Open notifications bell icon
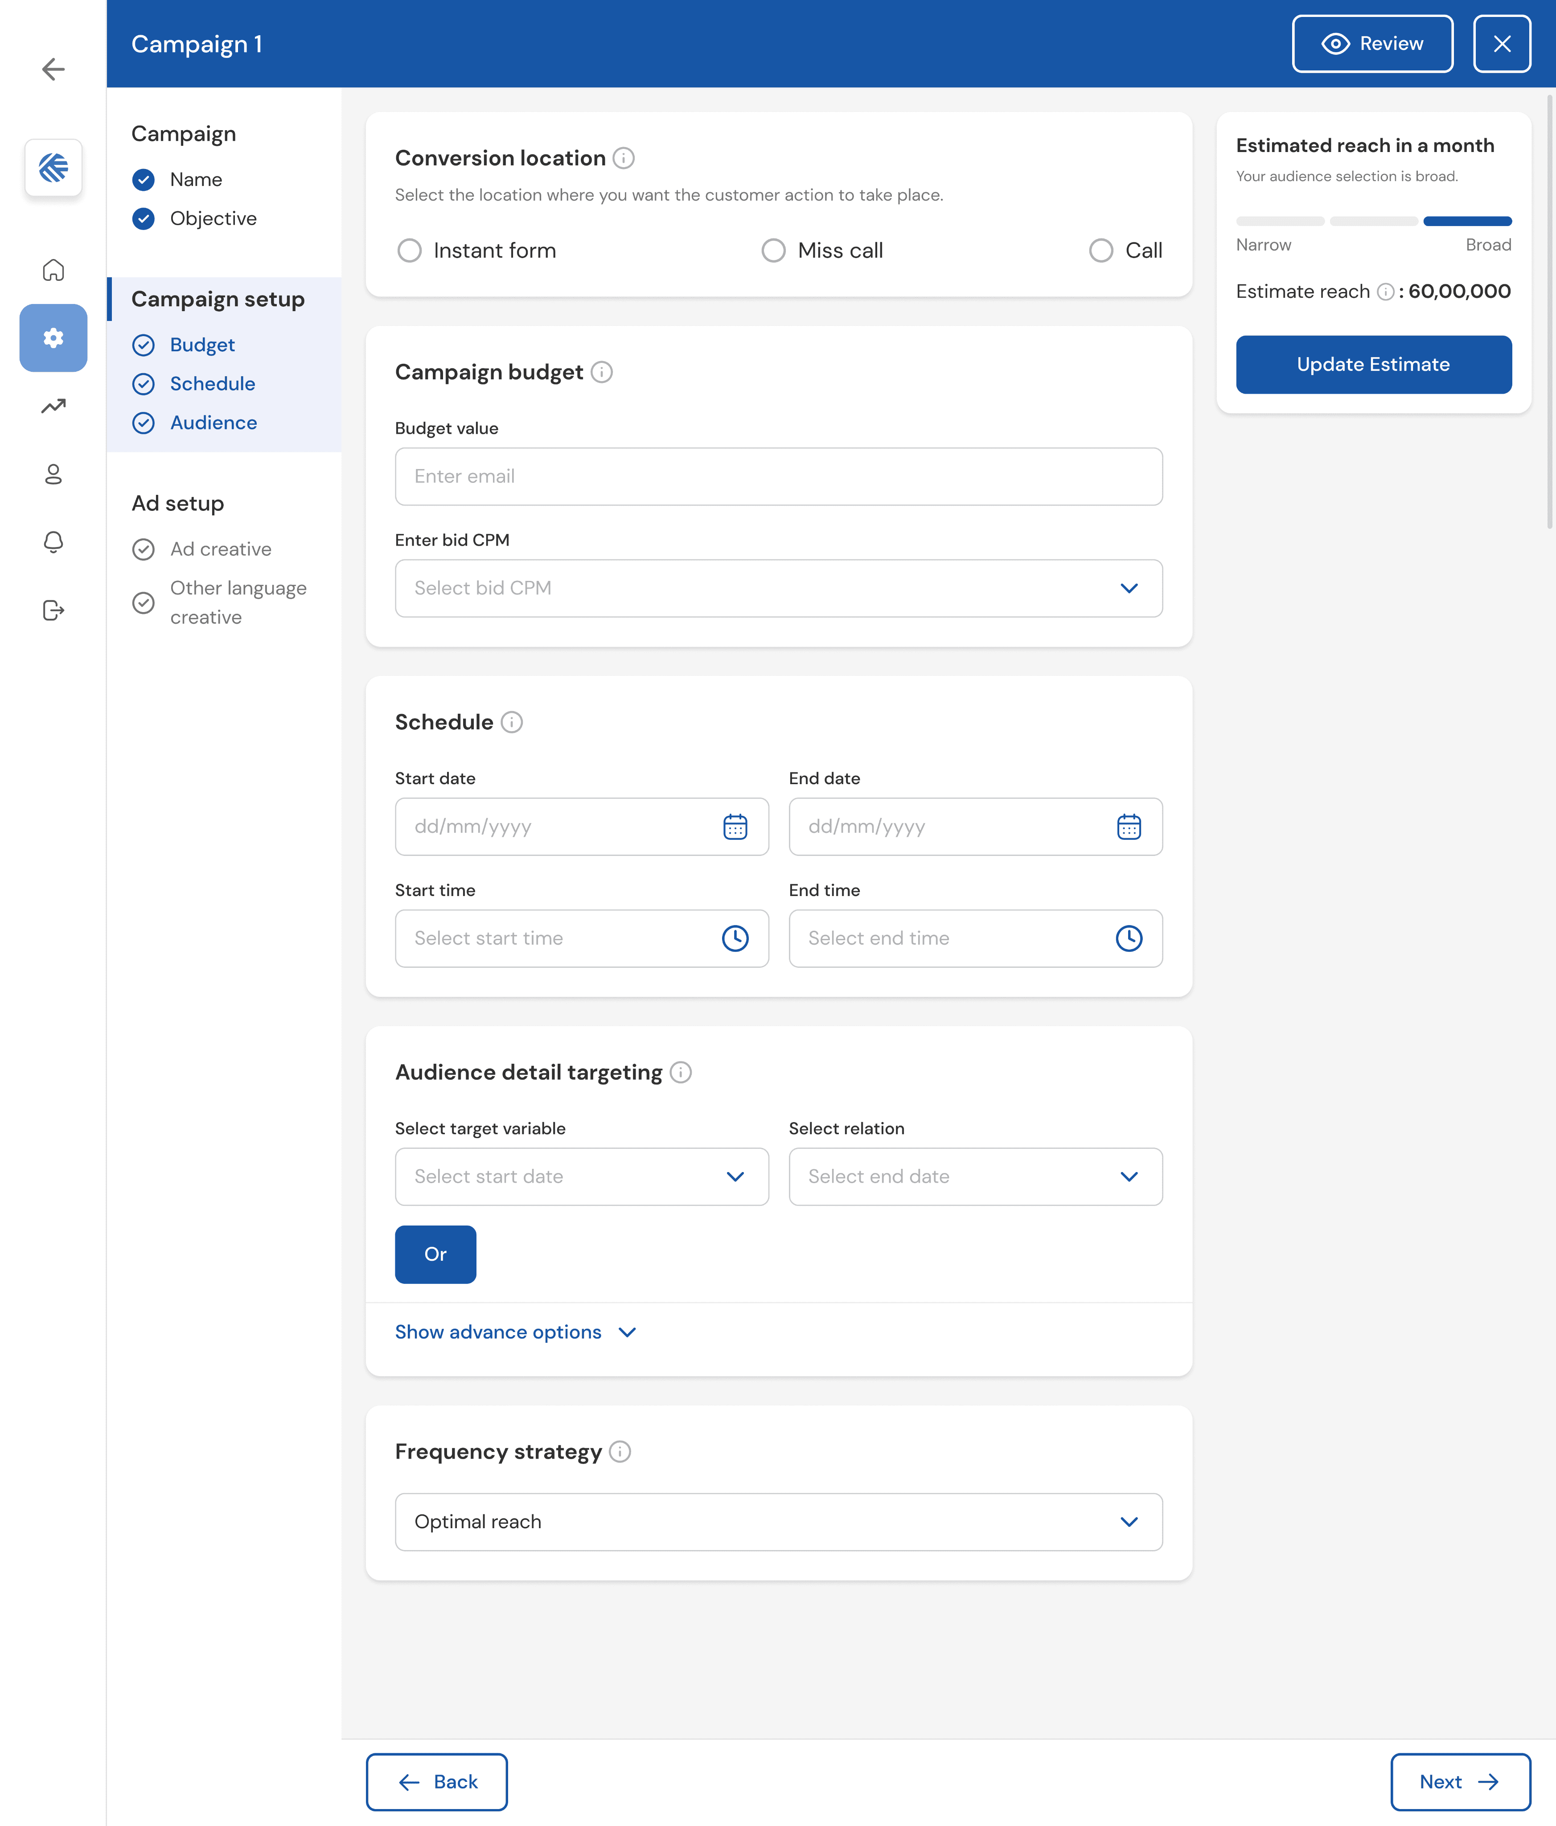This screenshot has width=1556, height=1826. (x=54, y=542)
